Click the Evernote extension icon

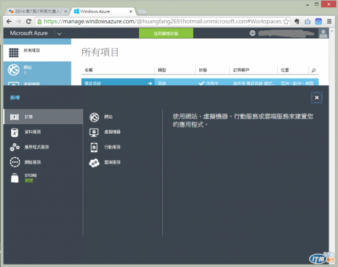tap(297, 21)
